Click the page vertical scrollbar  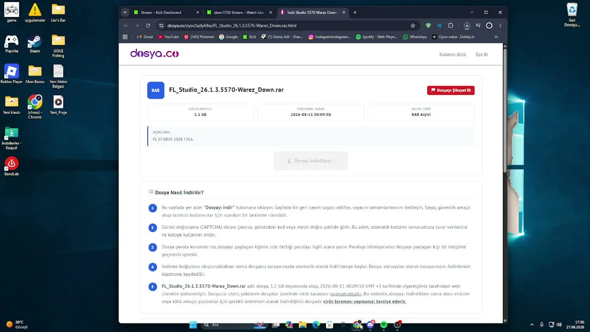[x=505, y=111]
